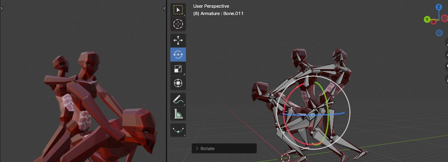
Task: Choose the Scale tool
Action: point(178,69)
